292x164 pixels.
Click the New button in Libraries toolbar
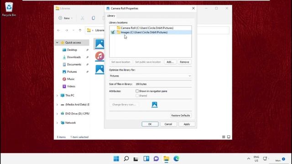coord(65,18)
